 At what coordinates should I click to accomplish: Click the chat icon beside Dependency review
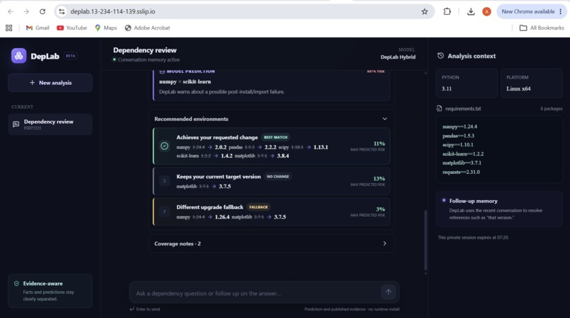(x=16, y=124)
